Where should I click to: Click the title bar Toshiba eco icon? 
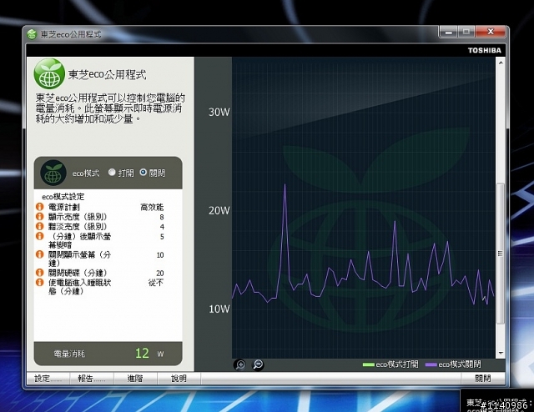coord(32,34)
